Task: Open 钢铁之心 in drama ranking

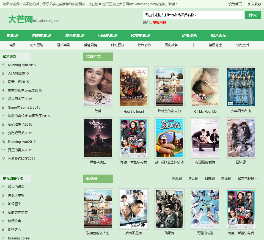Action: click(15, 229)
